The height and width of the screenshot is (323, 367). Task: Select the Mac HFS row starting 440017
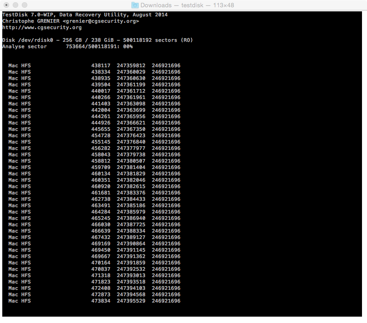point(94,91)
